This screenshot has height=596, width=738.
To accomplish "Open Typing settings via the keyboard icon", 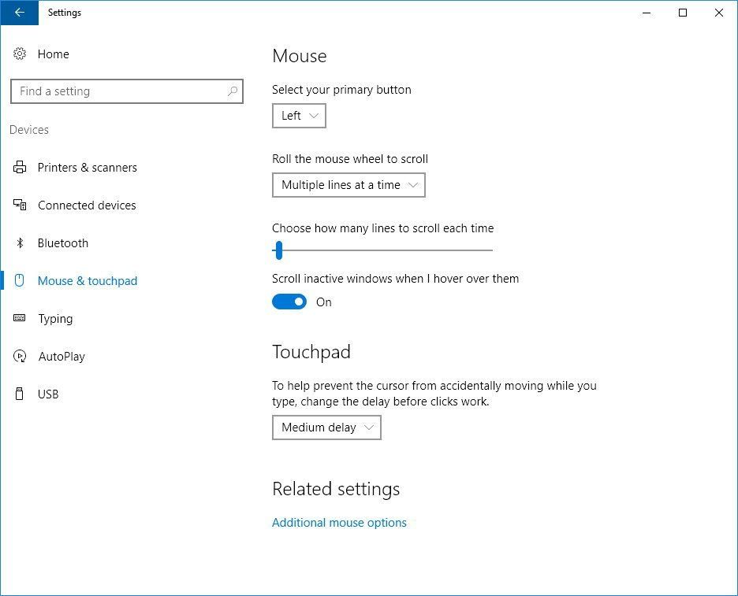I will tap(19, 318).
